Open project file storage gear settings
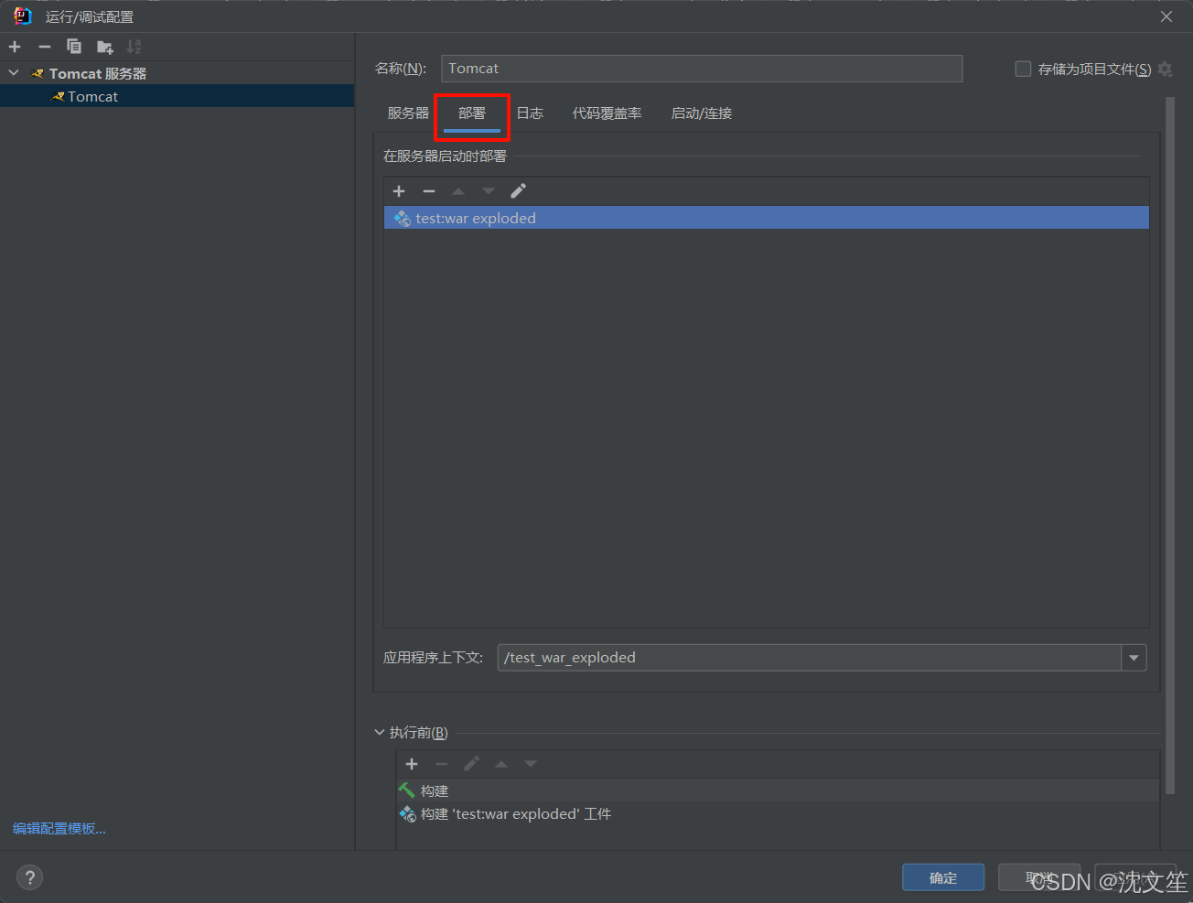The height and width of the screenshot is (903, 1193). [1165, 69]
